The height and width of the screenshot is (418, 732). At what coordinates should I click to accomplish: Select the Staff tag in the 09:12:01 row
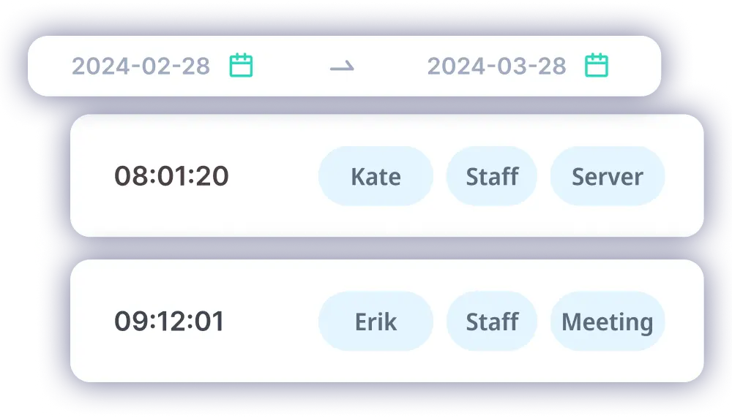492,322
